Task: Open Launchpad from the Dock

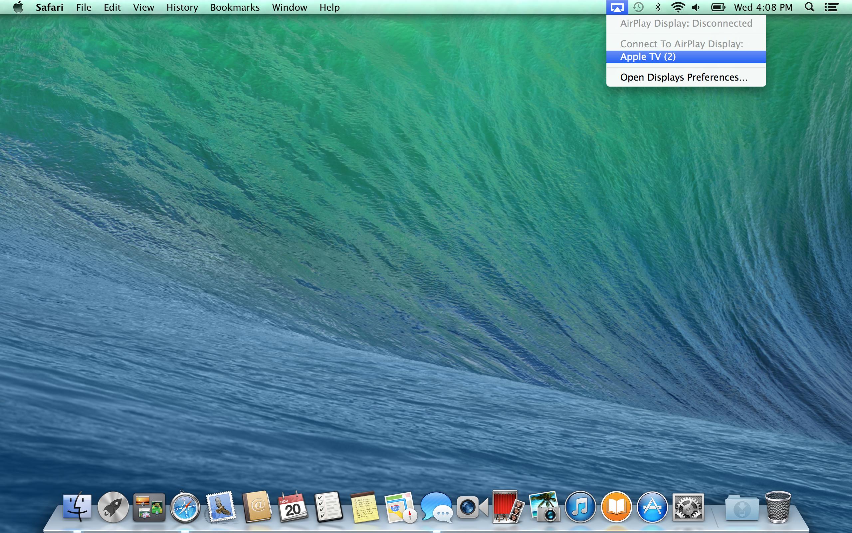Action: pos(113,508)
